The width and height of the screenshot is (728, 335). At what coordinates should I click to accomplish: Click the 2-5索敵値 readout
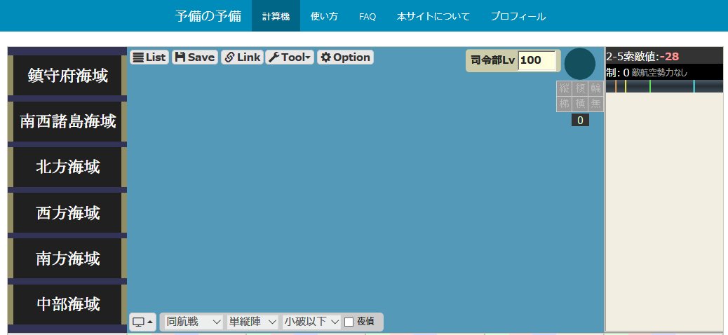[x=642, y=57]
